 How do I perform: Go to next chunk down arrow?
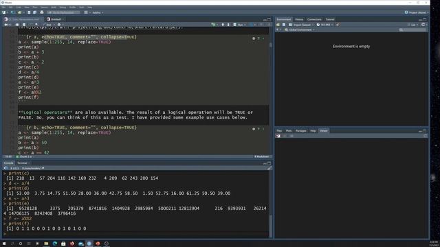[x=228, y=25]
